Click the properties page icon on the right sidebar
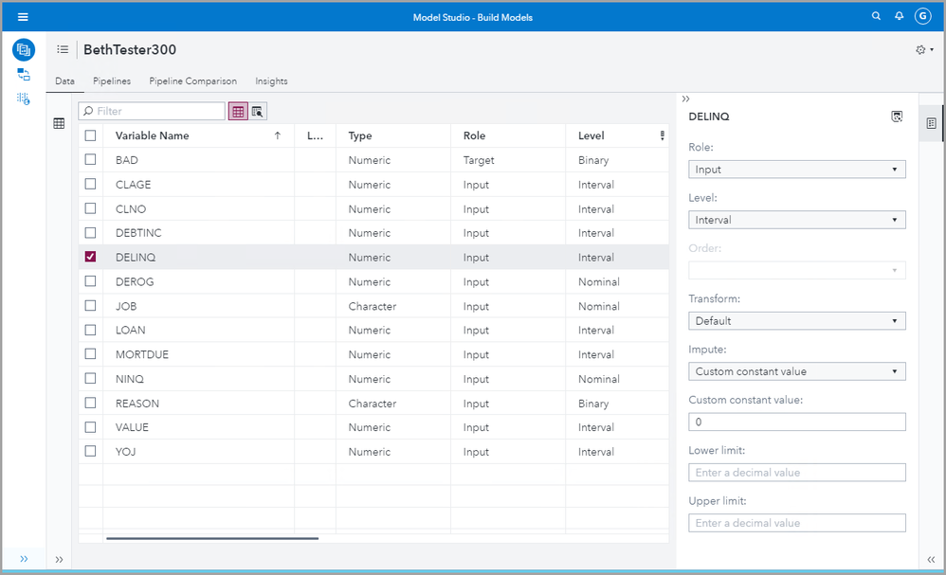 coord(932,123)
